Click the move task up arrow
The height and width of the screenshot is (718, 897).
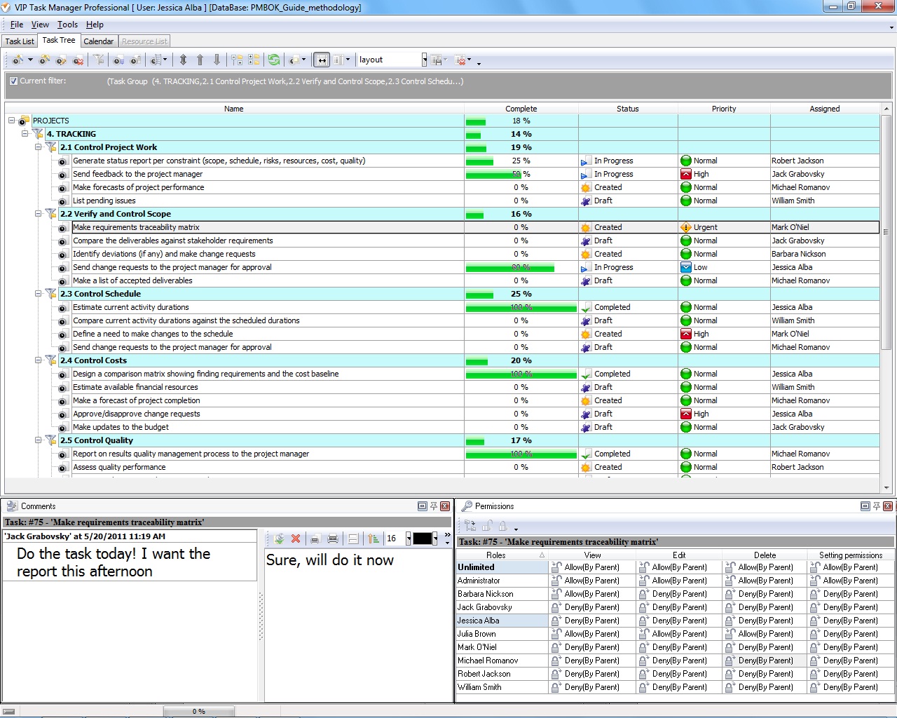[x=200, y=60]
